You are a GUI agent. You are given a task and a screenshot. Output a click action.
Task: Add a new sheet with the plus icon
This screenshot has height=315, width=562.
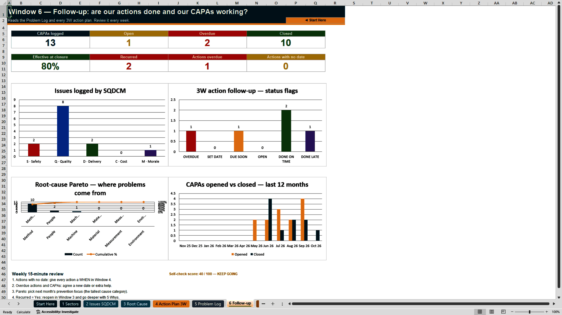273,304
